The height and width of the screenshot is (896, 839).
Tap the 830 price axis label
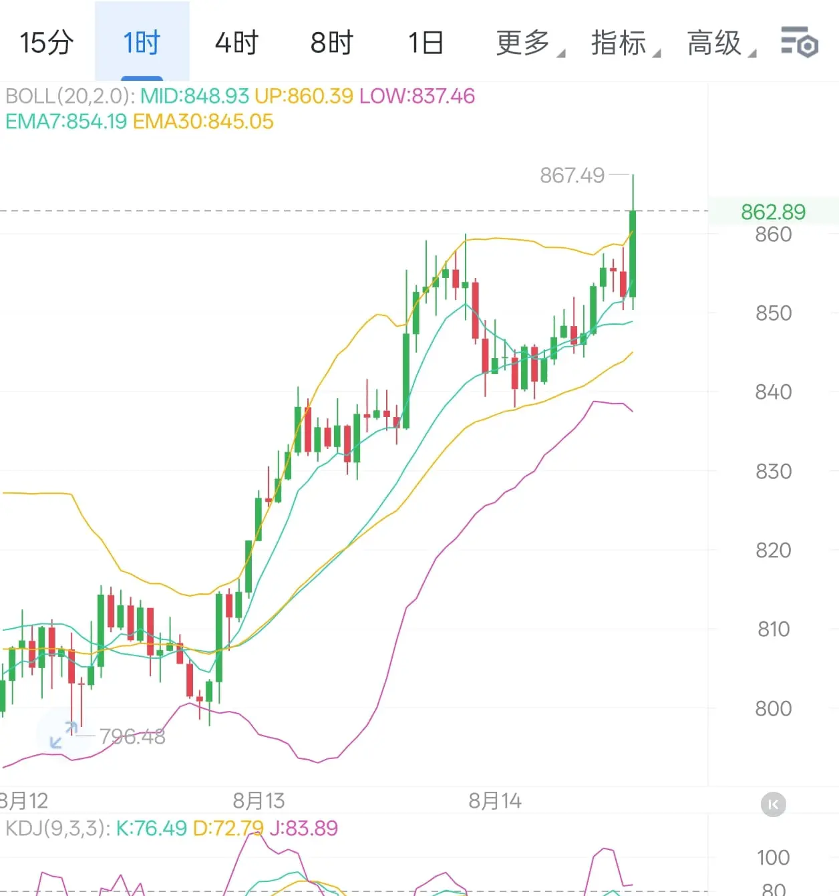pos(774,471)
